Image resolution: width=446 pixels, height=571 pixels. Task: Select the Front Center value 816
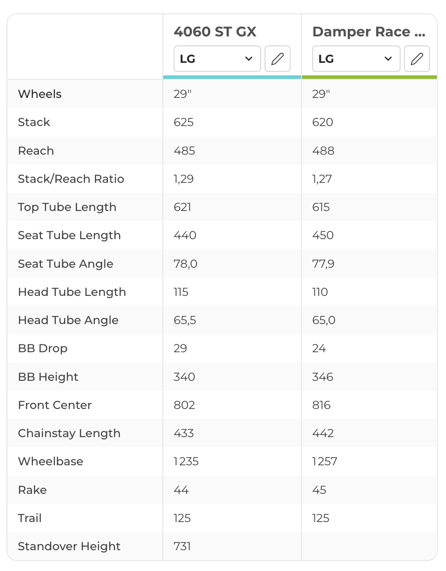click(x=321, y=405)
